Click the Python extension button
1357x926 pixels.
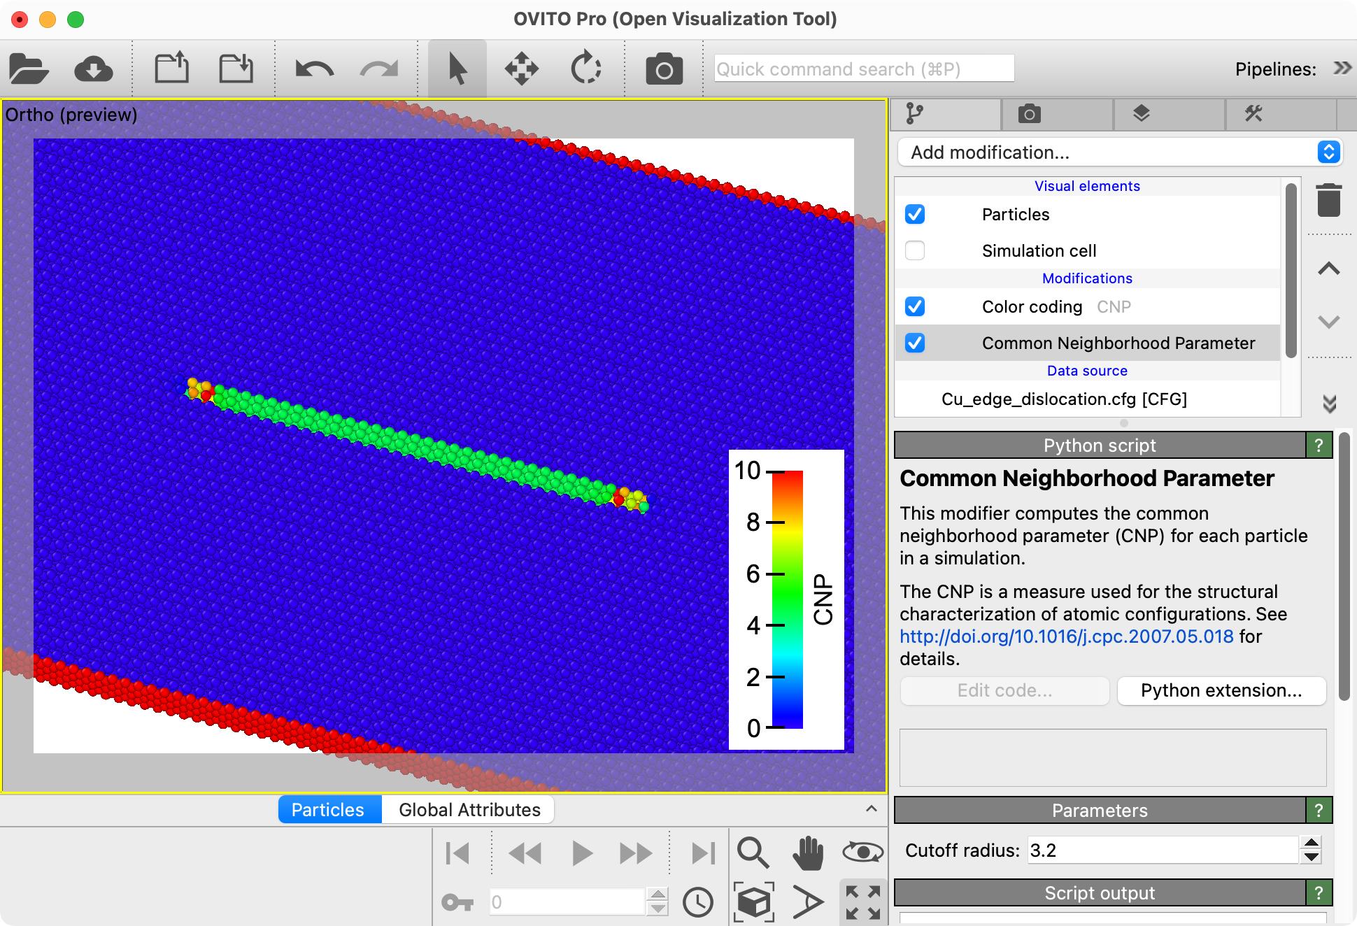click(x=1221, y=690)
